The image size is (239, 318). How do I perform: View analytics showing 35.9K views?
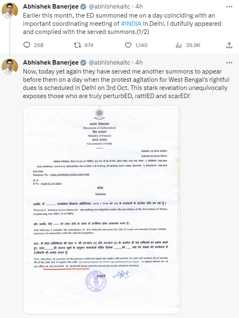coord(178,45)
